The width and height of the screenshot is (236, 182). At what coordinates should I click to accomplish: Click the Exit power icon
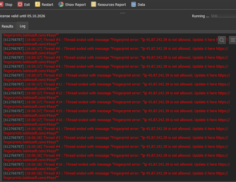(x=20, y=4)
